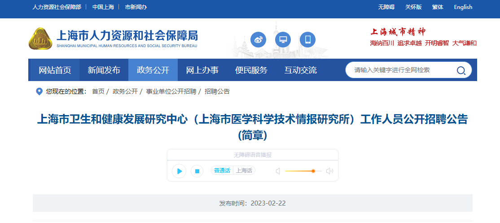Viewport: 500px width, 223px height.
Task: Open 网上办事 menu
Action: (202, 70)
